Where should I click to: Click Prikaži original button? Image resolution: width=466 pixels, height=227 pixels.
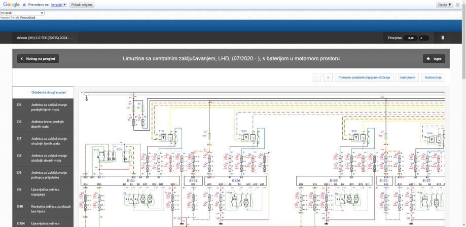tap(82, 5)
